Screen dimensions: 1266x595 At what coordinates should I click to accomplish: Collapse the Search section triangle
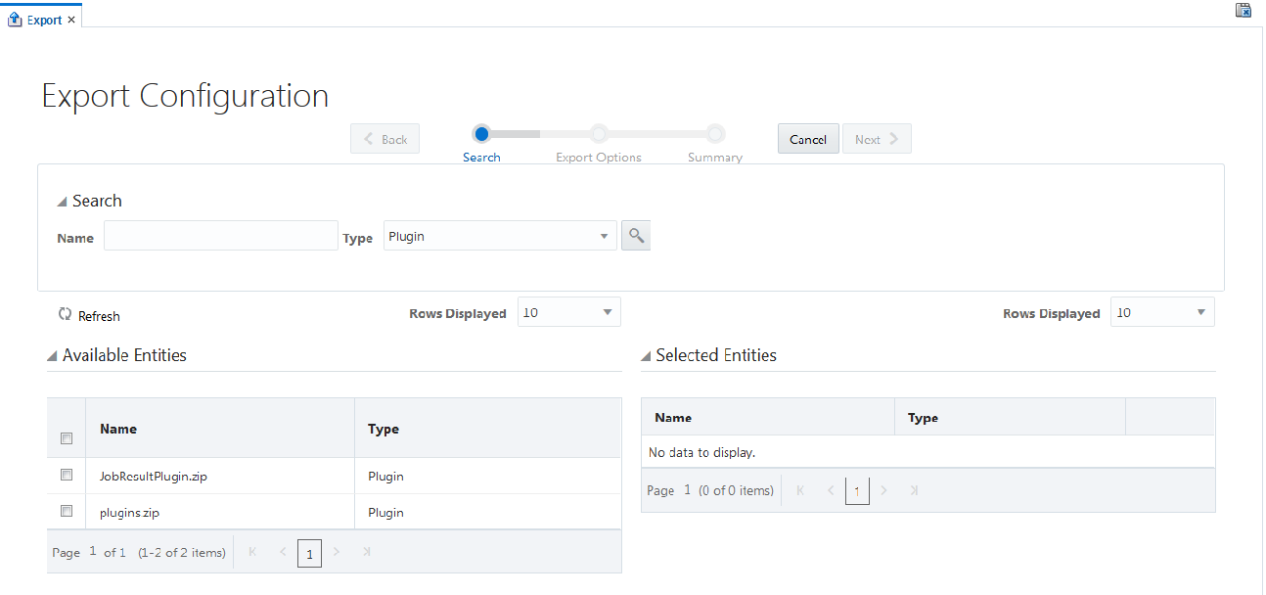(x=64, y=202)
